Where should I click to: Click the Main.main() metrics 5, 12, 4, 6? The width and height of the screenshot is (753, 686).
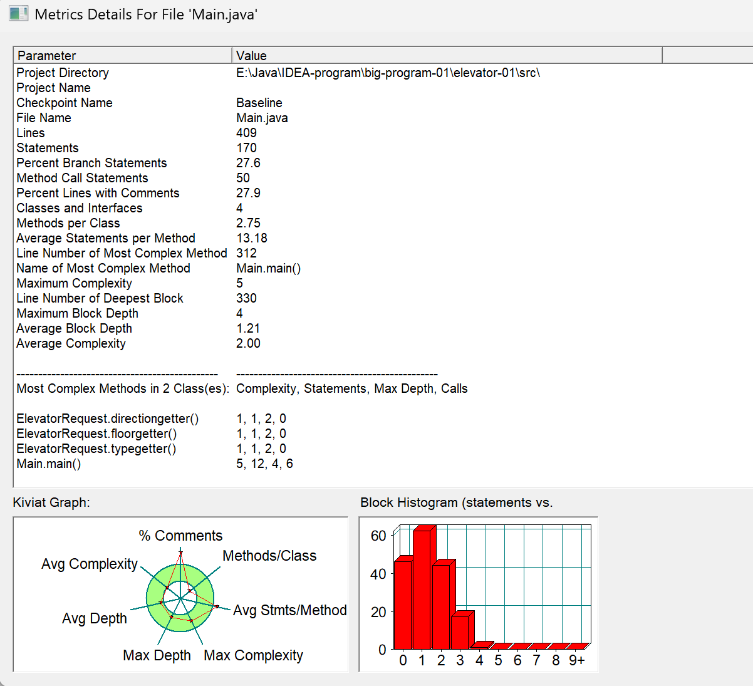(x=264, y=464)
